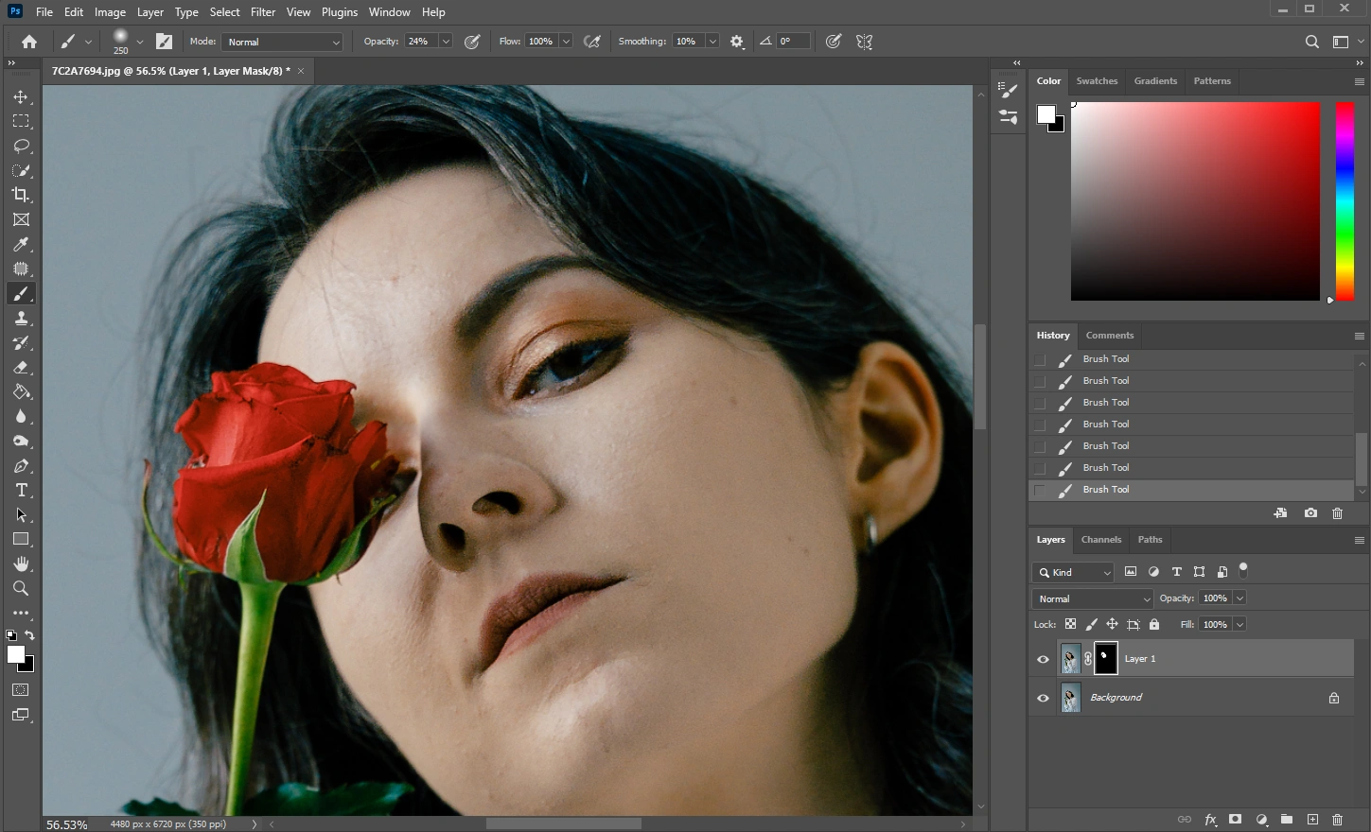Screen dimensions: 1371x832
Task: Click the search magnifier in options bar
Action: (1311, 42)
